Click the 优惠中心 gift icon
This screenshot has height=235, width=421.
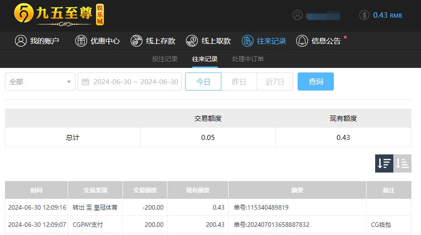[x=81, y=41]
